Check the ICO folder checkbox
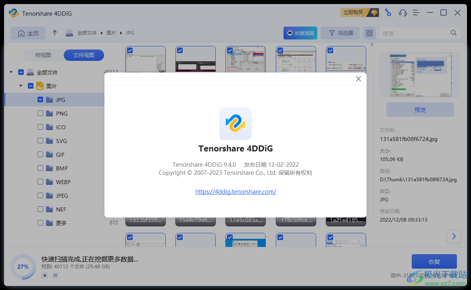471x290 pixels. point(40,127)
